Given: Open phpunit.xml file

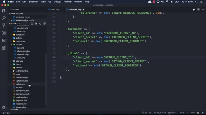Looking at the screenshot, I should coord(21,101).
